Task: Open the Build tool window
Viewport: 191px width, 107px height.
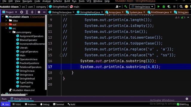Action: [71, 104]
